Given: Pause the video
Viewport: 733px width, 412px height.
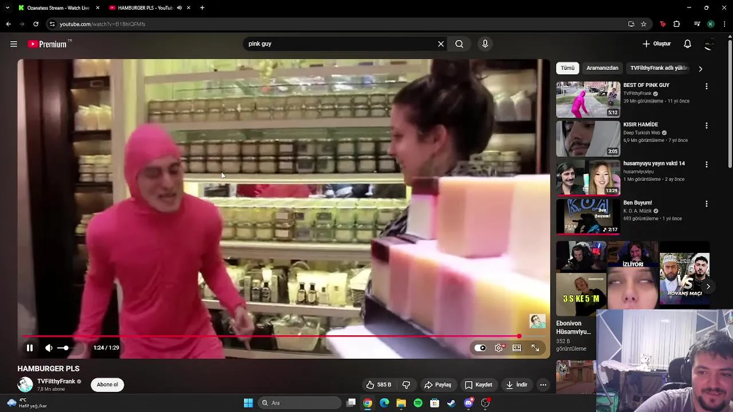Looking at the screenshot, I should (30, 348).
